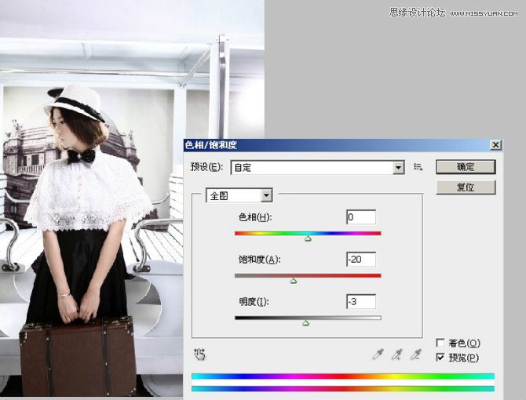526x400 pixels.
Task: Select the on-image adjustment hand tool
Action: click(199, 355)
